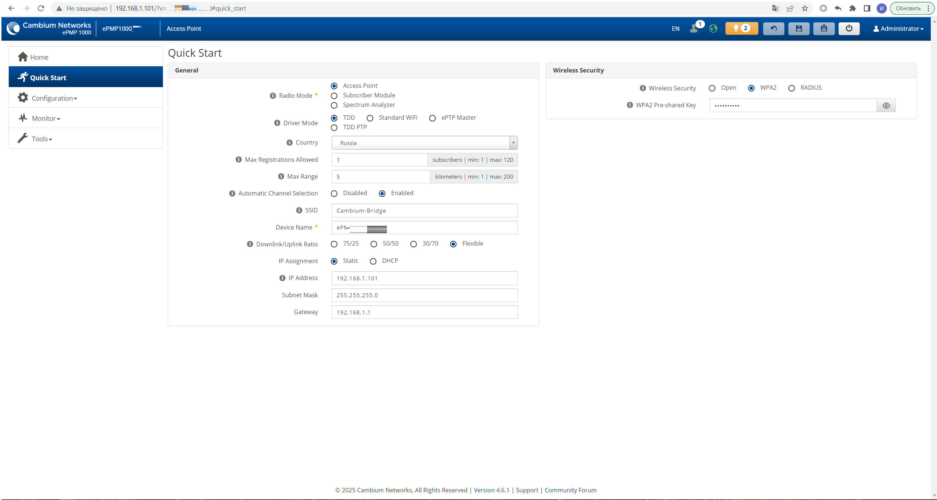Expand the Configuration menu in sidebar

[x=54, y=98]
